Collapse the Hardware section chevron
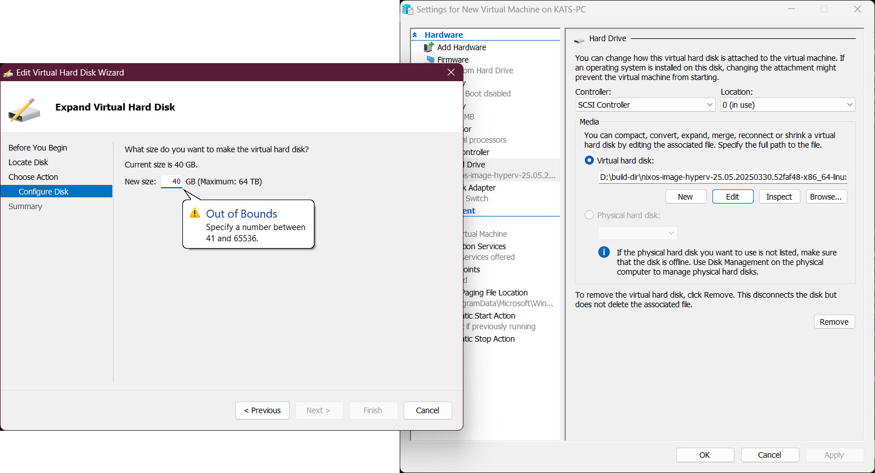Viewport: 875px width, 473px height. tap(415, 35)
